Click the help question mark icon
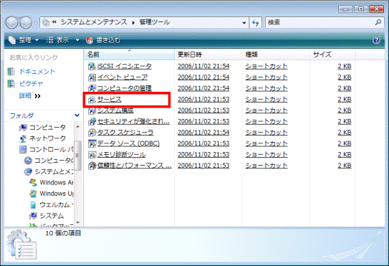The height and width of the screenshot is (266, 389). (x=376, y=40)
